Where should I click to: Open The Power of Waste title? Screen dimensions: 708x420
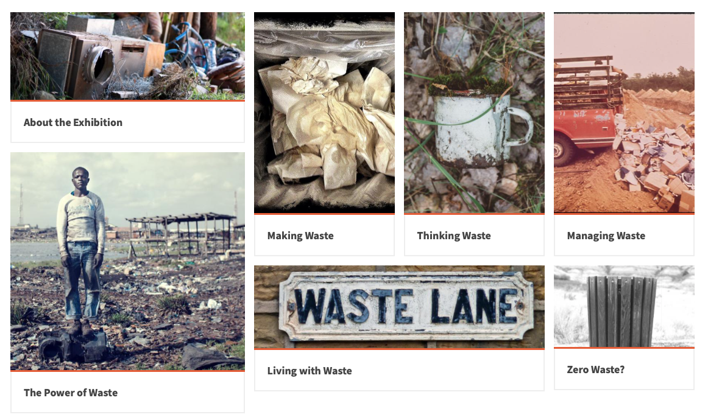(x=71, y=393)
